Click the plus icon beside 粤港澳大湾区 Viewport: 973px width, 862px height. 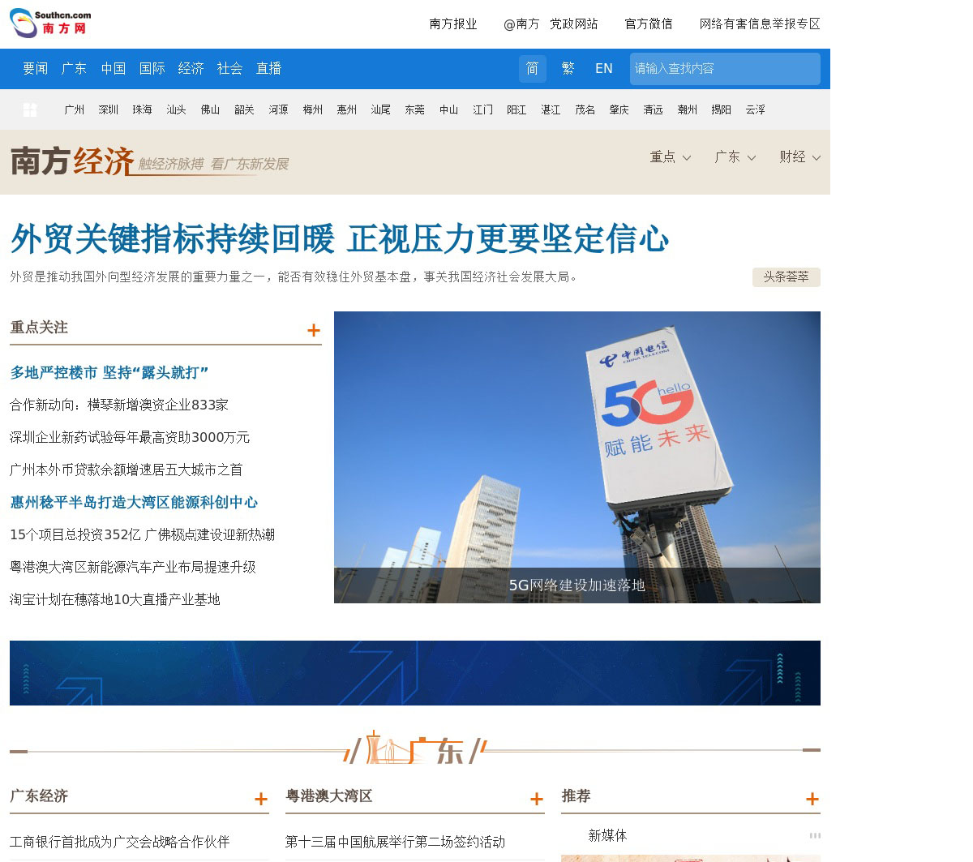pyautogui.click(x=537, y=799)
